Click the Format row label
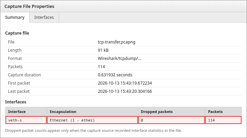The height and width of the screenshot is (138, 247). click(x=15, y=59)
